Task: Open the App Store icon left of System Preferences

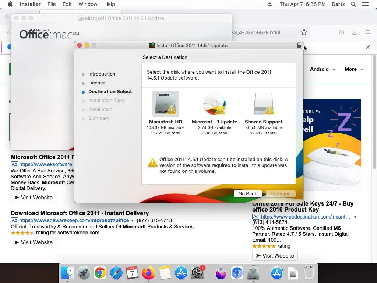Action: (181, 273)
